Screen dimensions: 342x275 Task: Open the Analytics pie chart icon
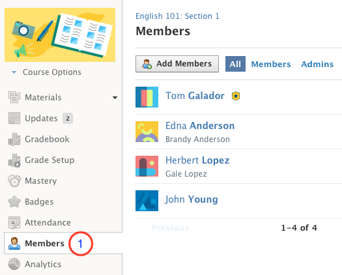[x=14, y=264]
